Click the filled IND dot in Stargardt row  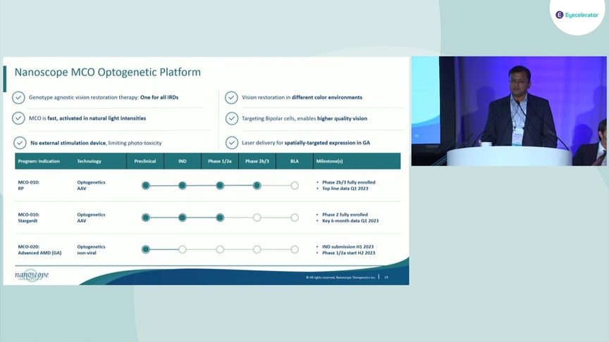click(182, 217)
